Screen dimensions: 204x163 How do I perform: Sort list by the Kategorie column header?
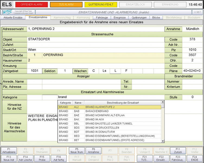[x=65, y=103]
